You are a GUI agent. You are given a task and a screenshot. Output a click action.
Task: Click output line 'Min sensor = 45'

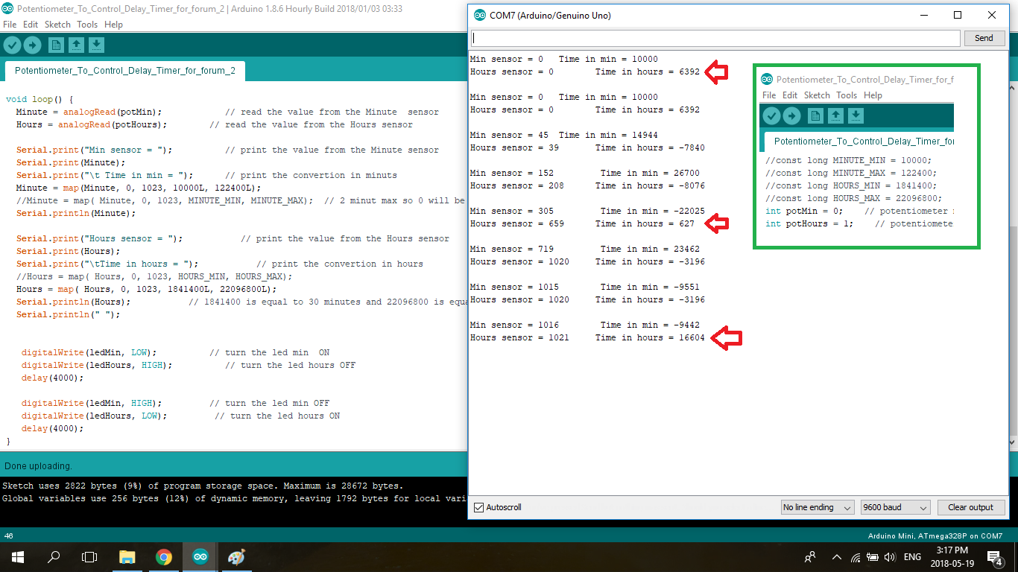tap(509, 135)
